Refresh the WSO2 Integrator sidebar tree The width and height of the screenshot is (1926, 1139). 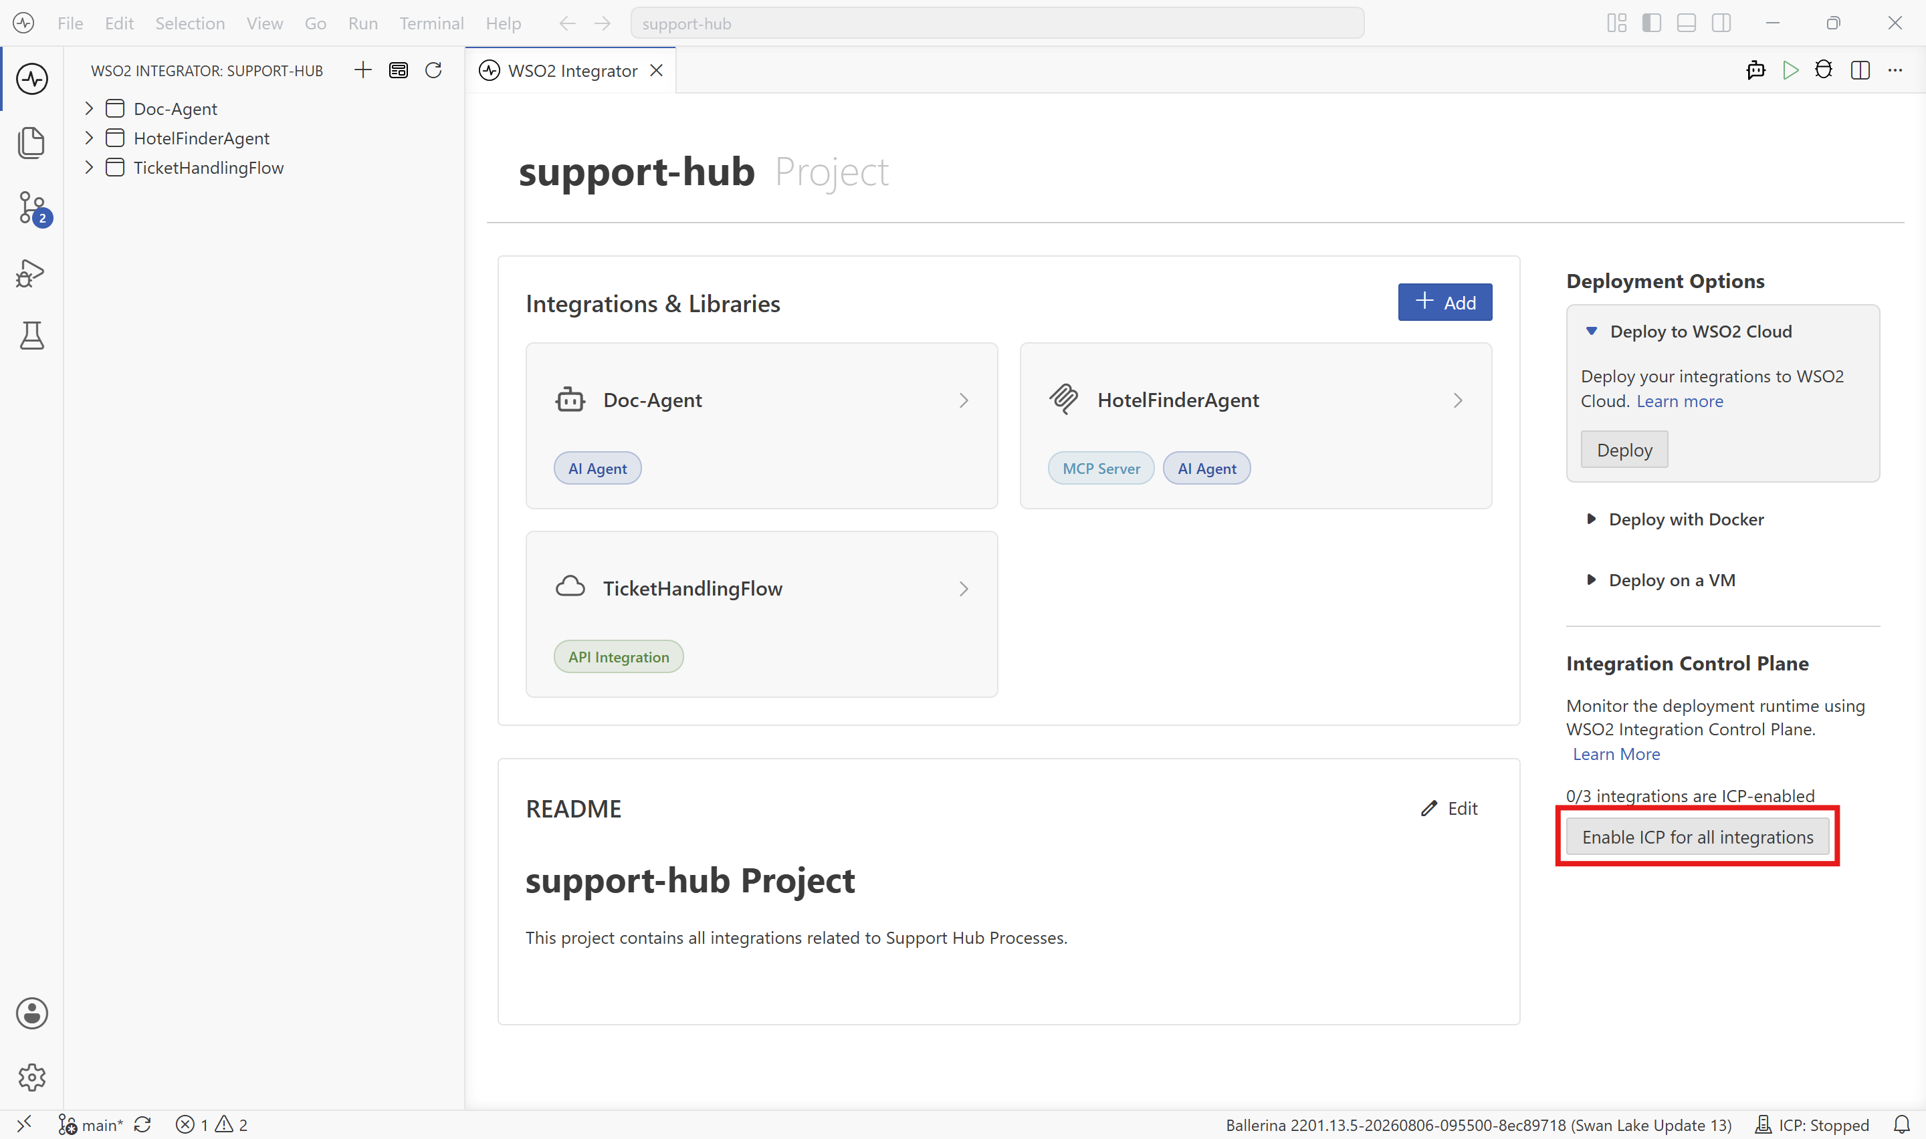point(434,71)
